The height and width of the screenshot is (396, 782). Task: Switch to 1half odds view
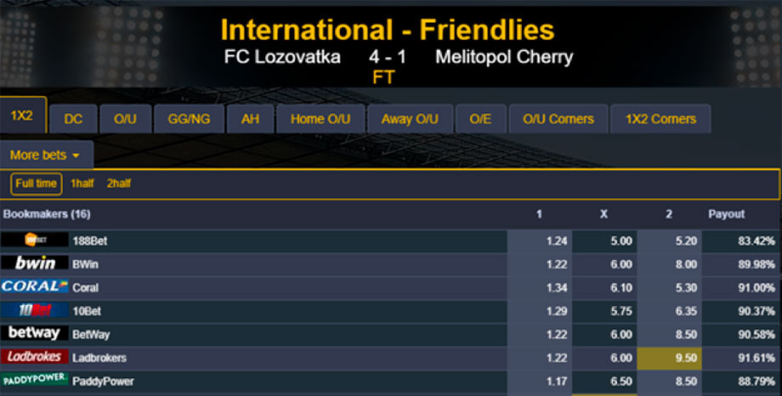pyautogui.click(x=82, y=184)
